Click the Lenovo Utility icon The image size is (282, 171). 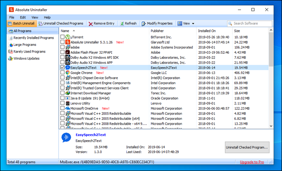point(67,103)
